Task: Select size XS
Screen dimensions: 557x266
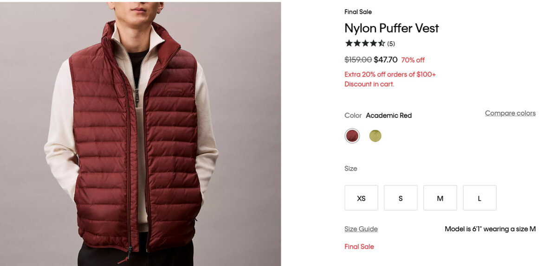Action: (x=361, y=198)
